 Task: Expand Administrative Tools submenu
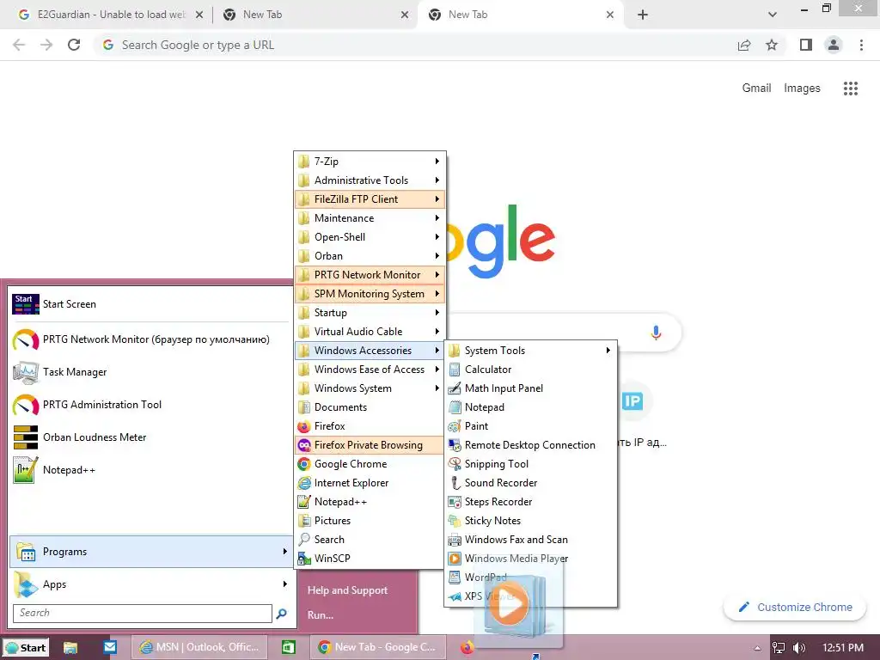tap(370, 180)
